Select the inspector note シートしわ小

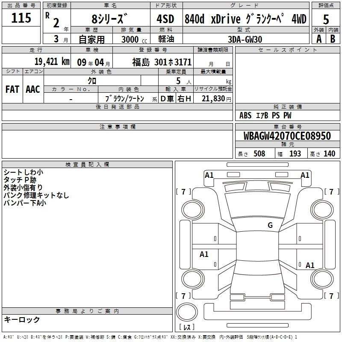click(x=24, y=172)
